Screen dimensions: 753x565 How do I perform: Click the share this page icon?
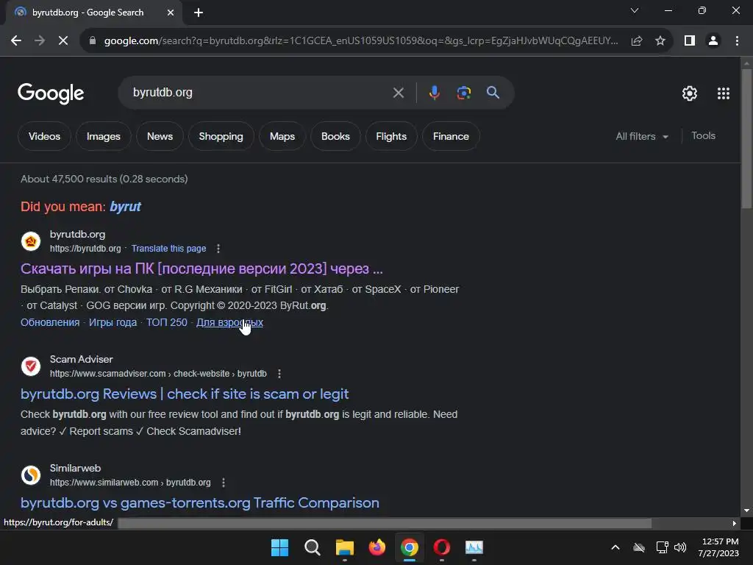coord(637,41)
